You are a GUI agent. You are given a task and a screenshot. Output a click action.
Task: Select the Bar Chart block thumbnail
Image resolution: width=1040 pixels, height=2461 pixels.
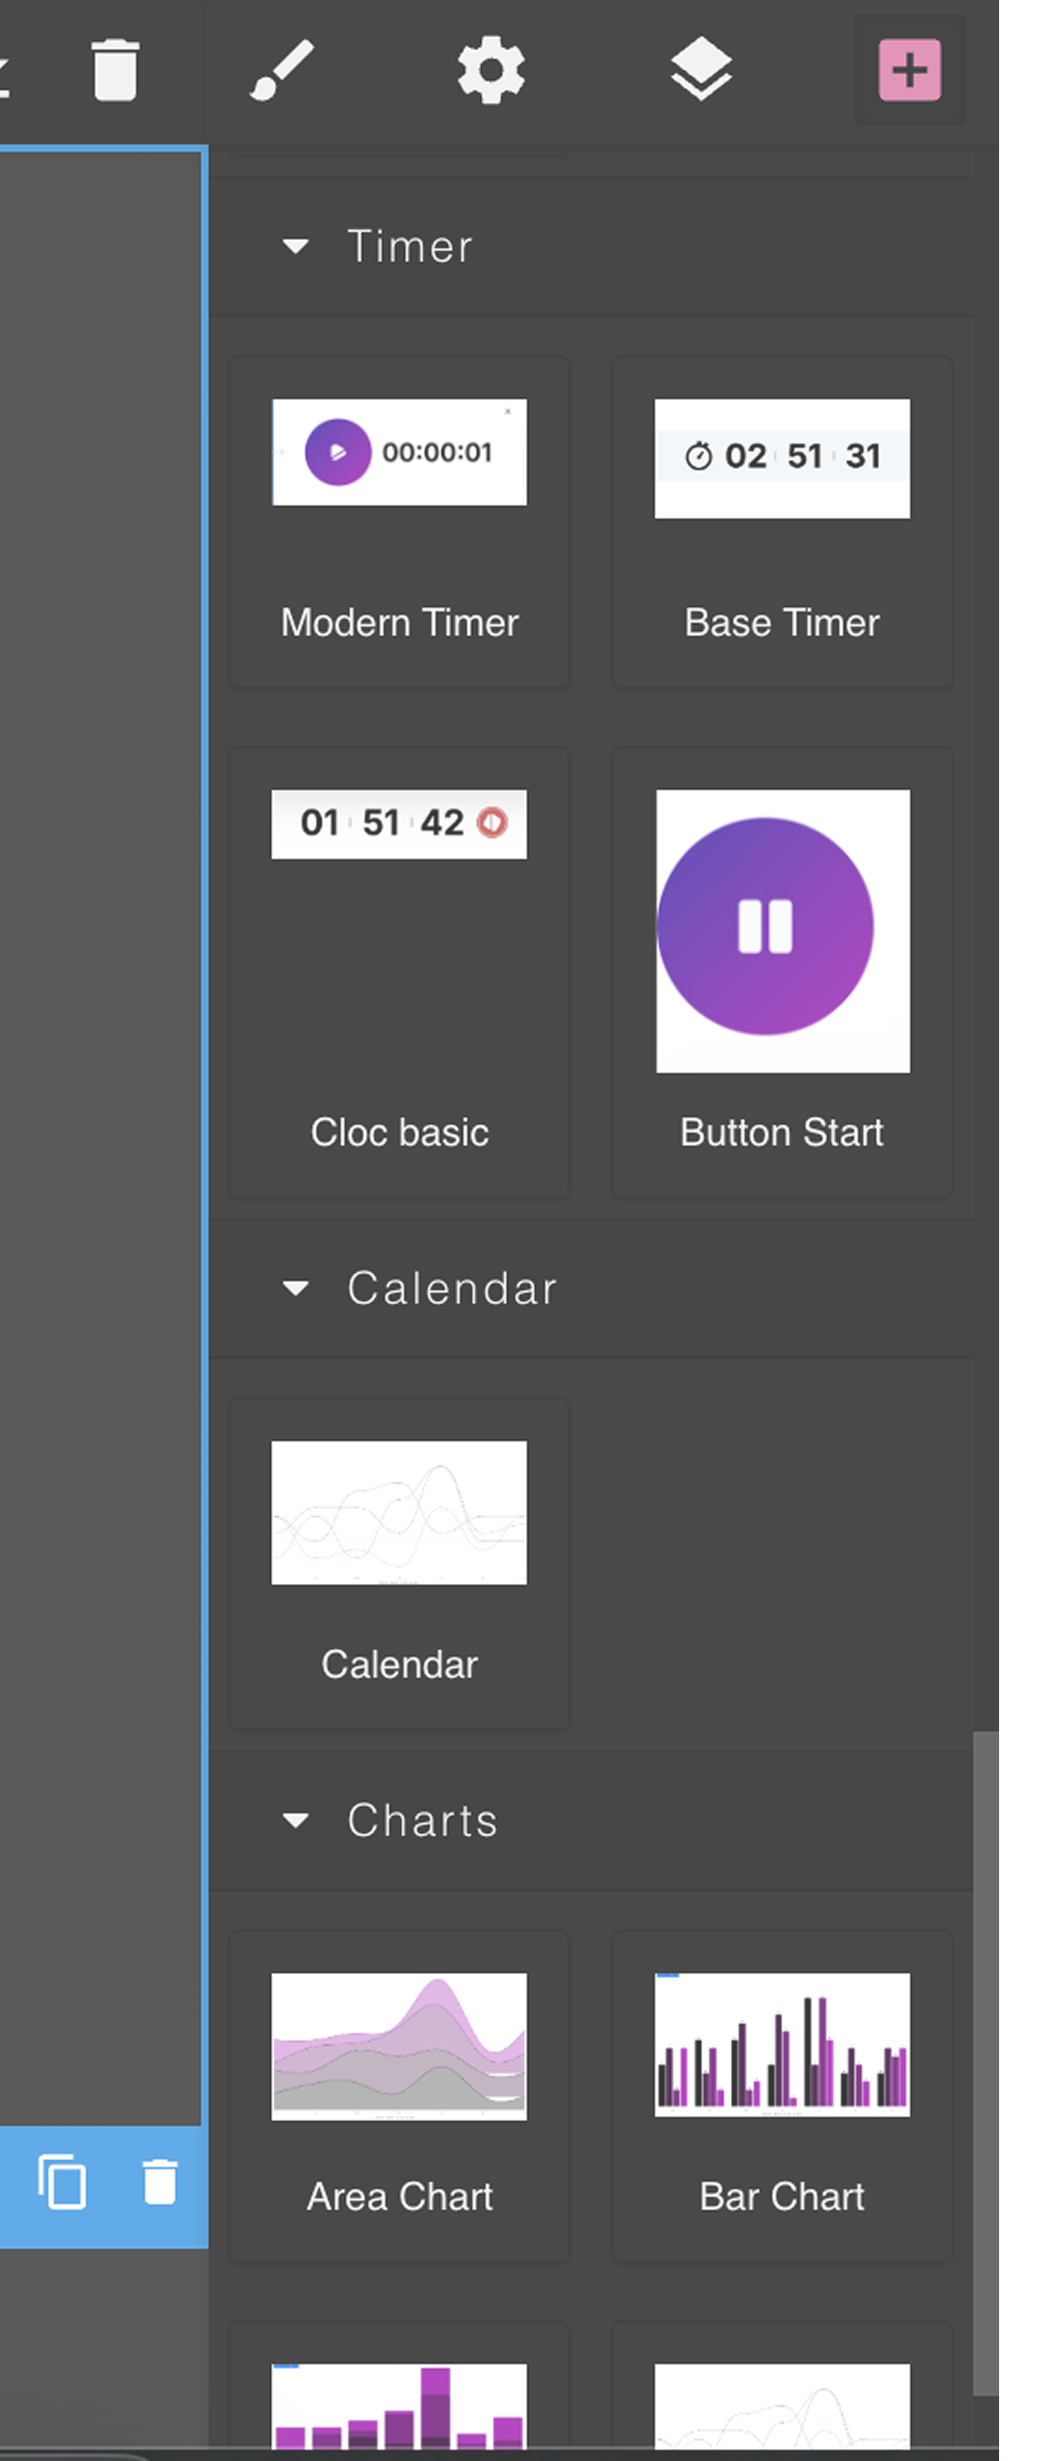[x=782, y=2045]
